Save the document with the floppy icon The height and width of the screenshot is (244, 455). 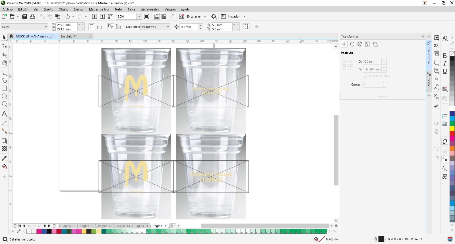pyautogui.click(x=25, y=16)
